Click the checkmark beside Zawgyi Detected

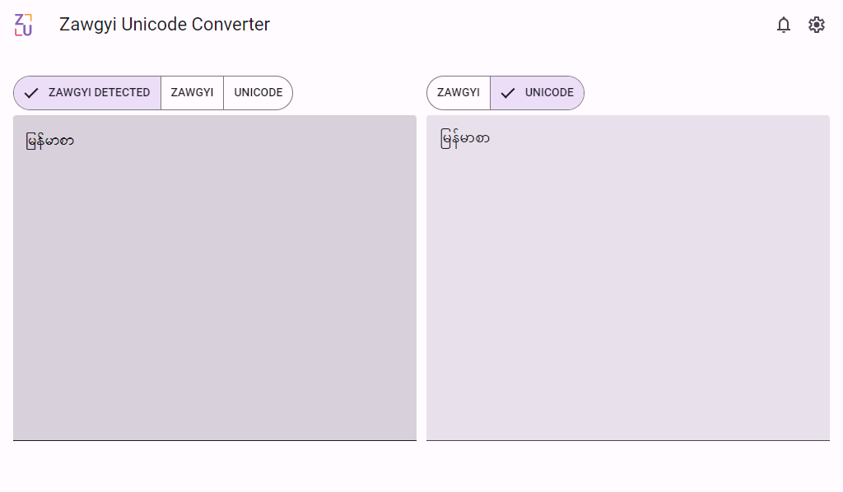(31, 93)
